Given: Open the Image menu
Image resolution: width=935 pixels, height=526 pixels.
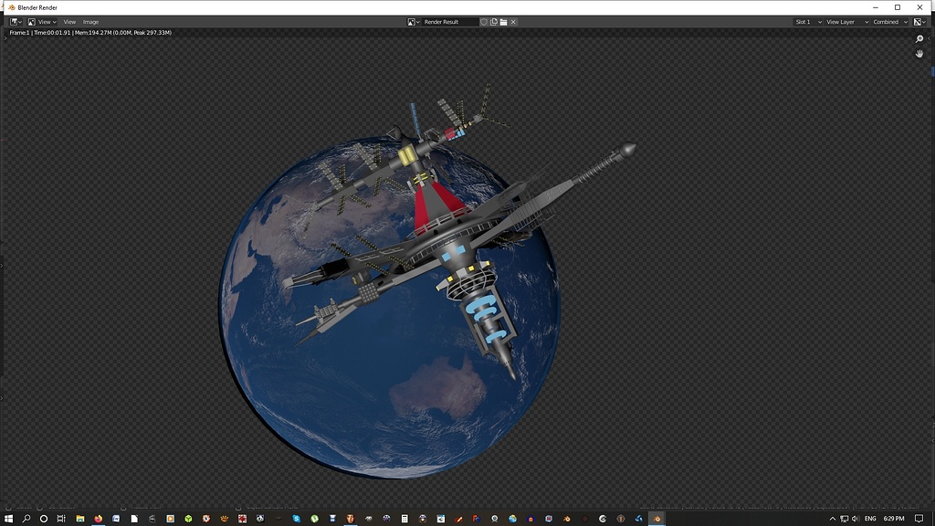Looking at the screenshot, I should (x=90, y=22).
